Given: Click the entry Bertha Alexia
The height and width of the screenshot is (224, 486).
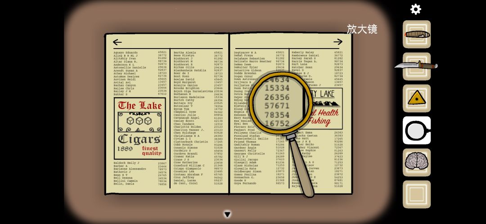Looking at the screenshot, I should pos(185,53).
